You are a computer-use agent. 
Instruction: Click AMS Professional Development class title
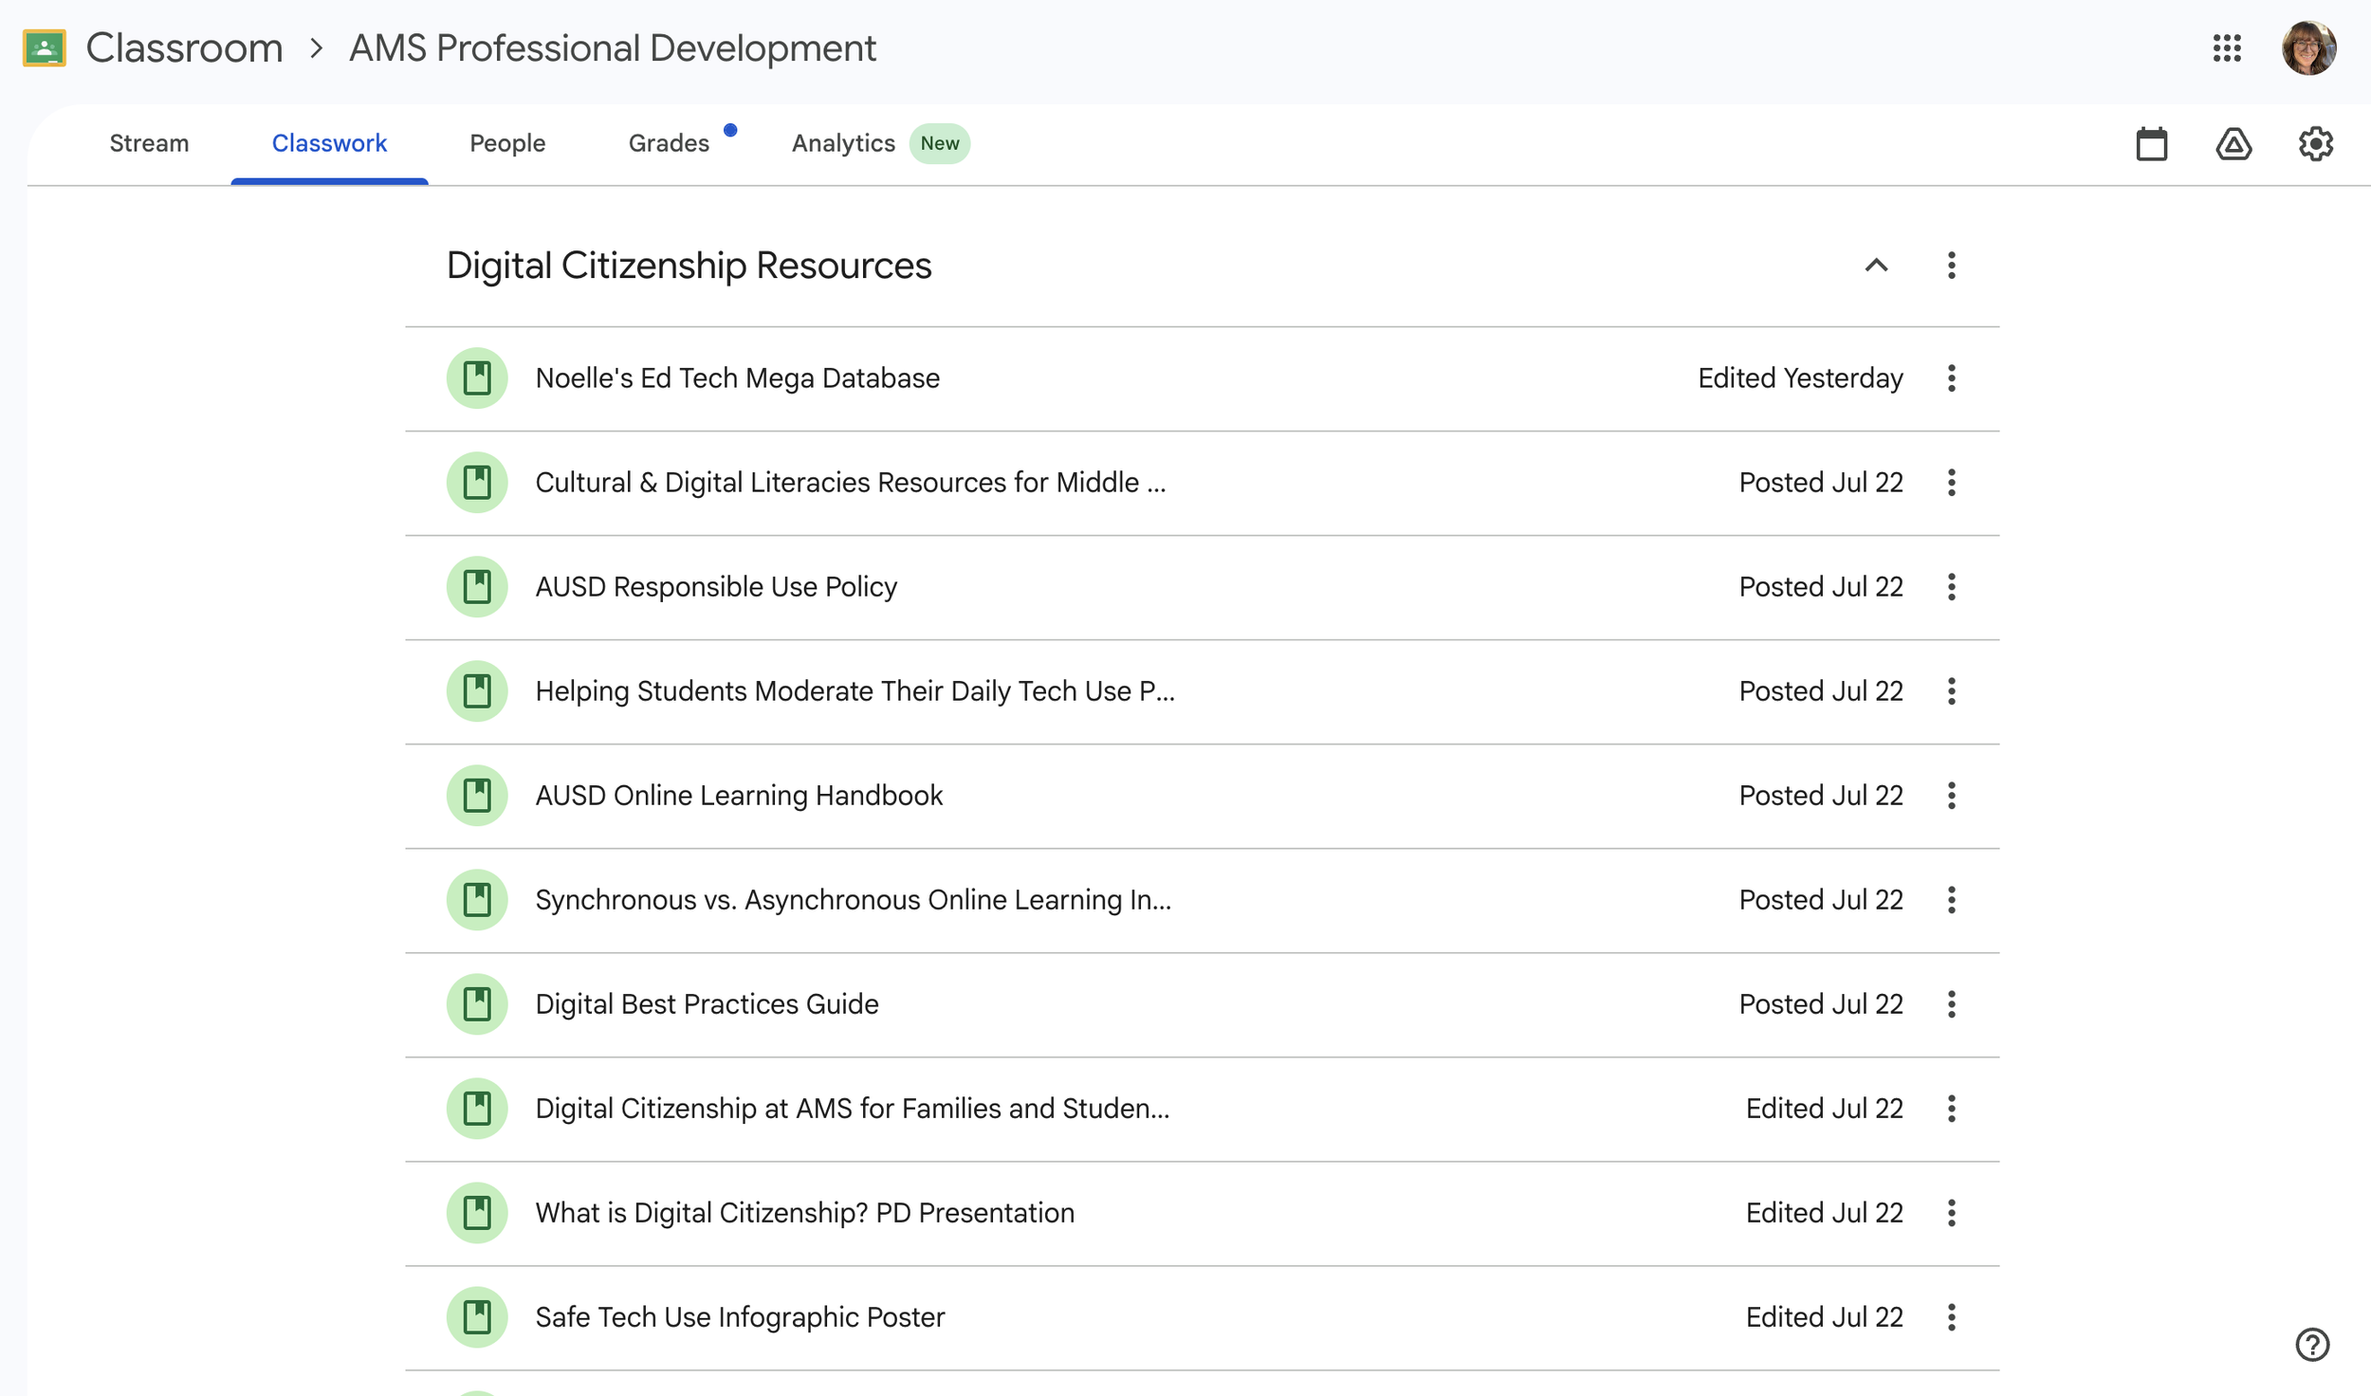(x=612, y=48)
